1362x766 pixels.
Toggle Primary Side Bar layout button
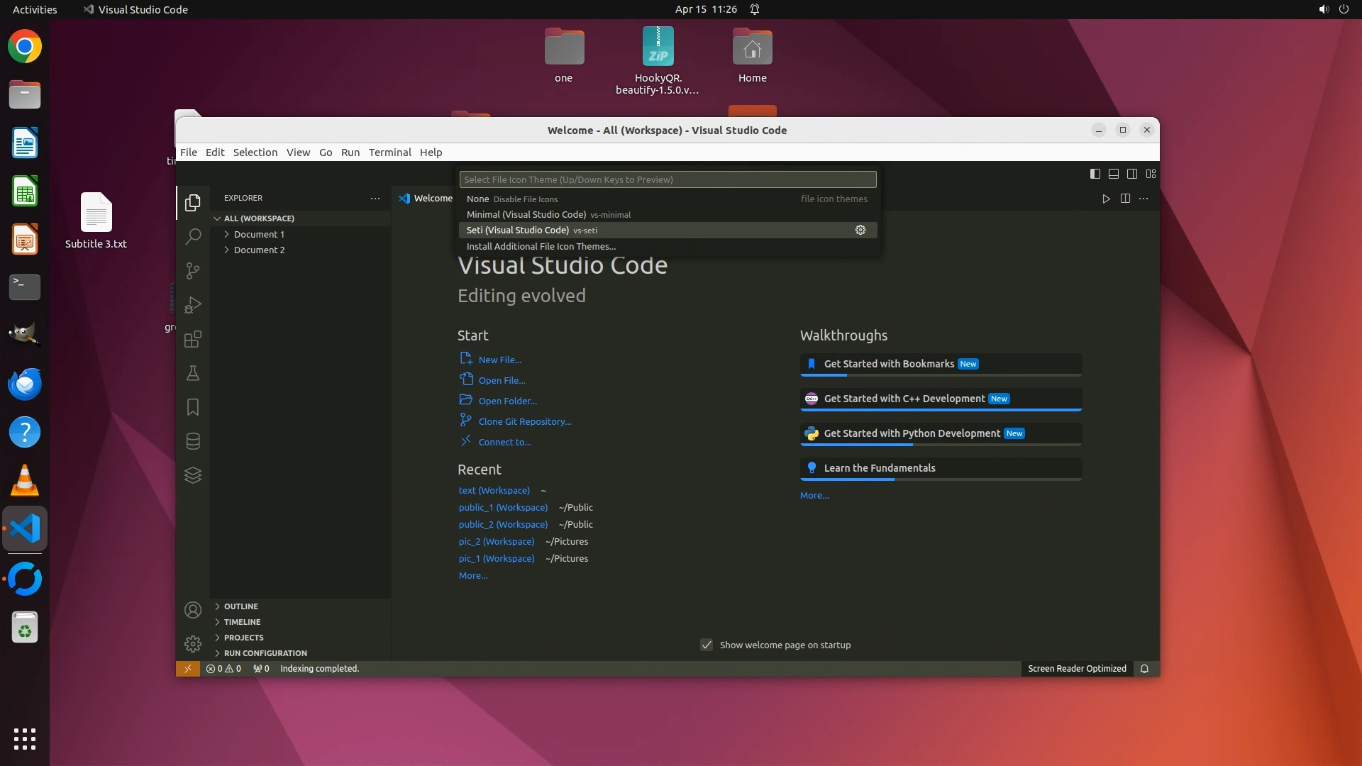coord(1095,174)
